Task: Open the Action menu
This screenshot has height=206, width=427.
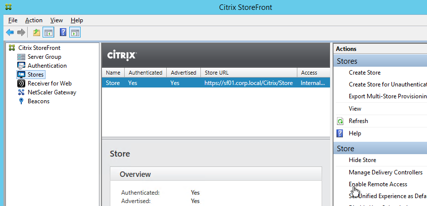Action: [x=34, y=20]
